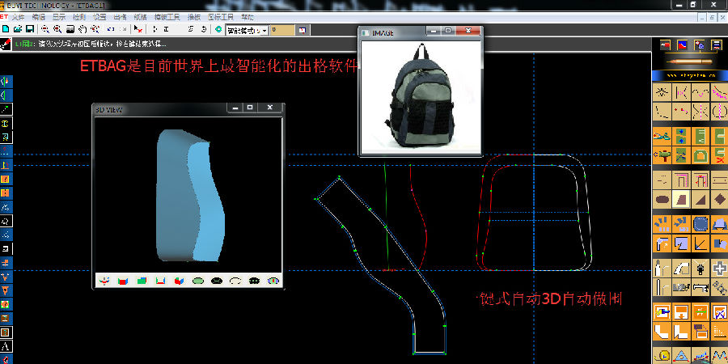
Task: Click the multicolor ellipse shading icon
Action: [x=273, y=281]
